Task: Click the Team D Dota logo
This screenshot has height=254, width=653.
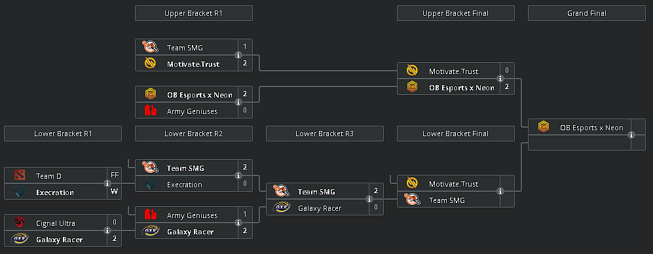Action: 19,175
